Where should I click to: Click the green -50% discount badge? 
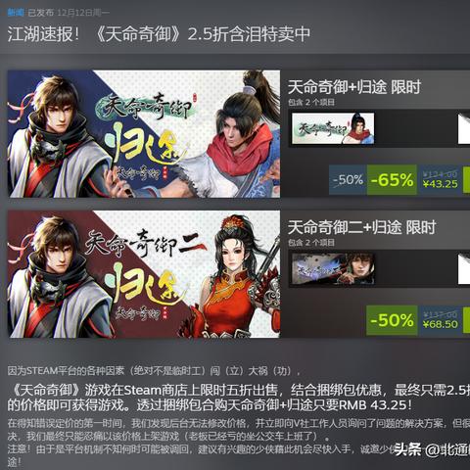tap(392, 320)
